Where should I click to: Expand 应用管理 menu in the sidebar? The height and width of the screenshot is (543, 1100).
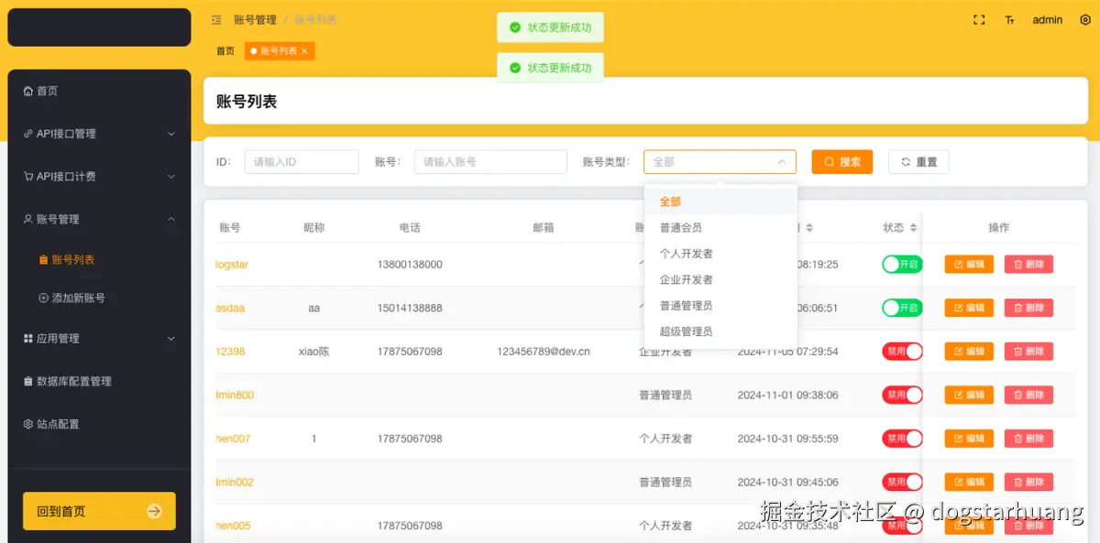(x=99, y=339)
